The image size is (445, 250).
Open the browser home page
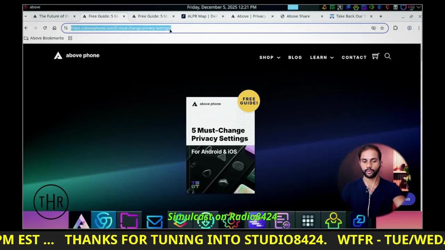click(54, 28)
